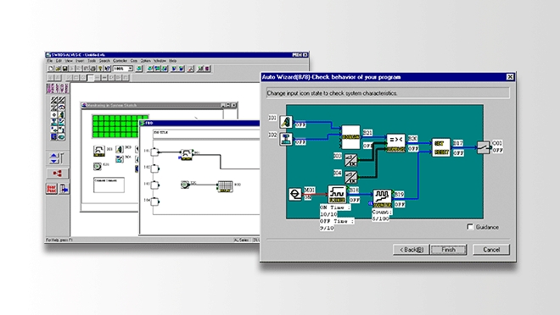Viewport: 560px width, 315px height.
Task: Select B21 boolean block in Auto Wizard
Action: [350, 137]
